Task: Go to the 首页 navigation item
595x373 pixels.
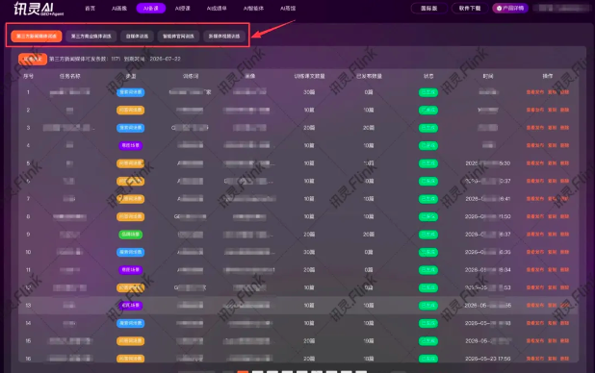Action: 90,8
